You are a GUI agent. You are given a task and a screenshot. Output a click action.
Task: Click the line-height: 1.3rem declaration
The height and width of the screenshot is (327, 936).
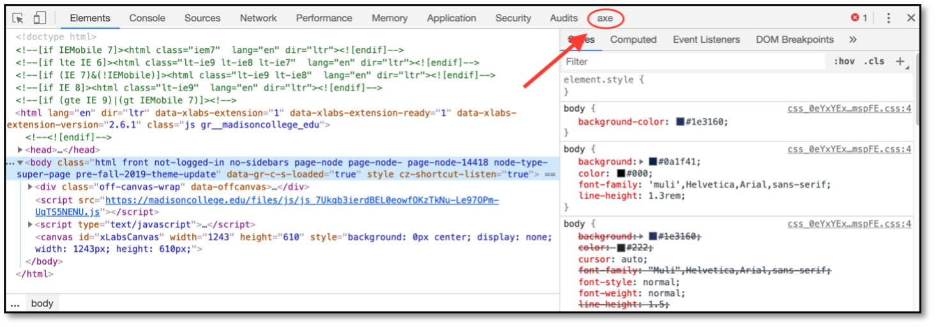pos(632,196)
